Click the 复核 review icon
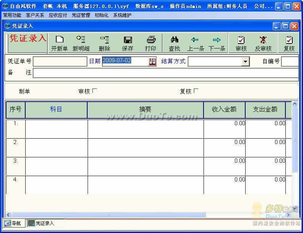Viewport: 303px width, 233px height. 289,40
